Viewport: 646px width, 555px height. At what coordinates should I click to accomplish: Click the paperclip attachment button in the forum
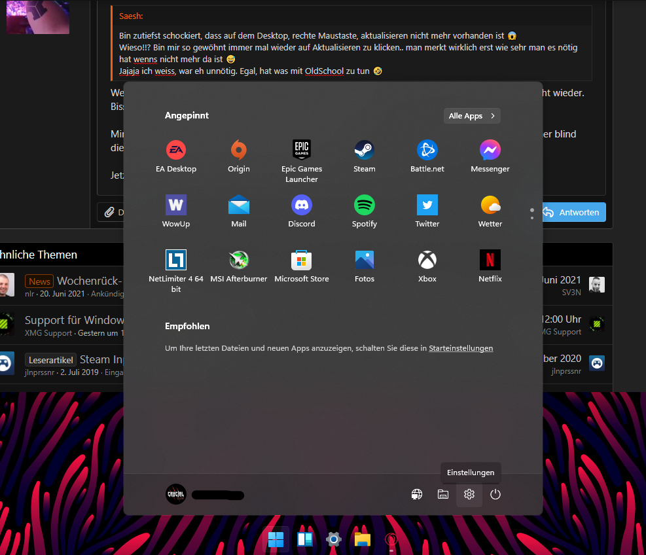pos(111,212)
